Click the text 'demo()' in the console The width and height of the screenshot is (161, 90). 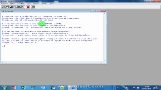[x=16, y=39]
